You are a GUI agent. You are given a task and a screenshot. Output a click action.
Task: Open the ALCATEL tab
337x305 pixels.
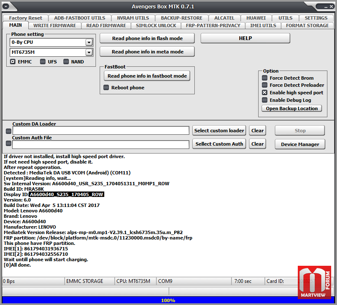[x=224, y=18]
